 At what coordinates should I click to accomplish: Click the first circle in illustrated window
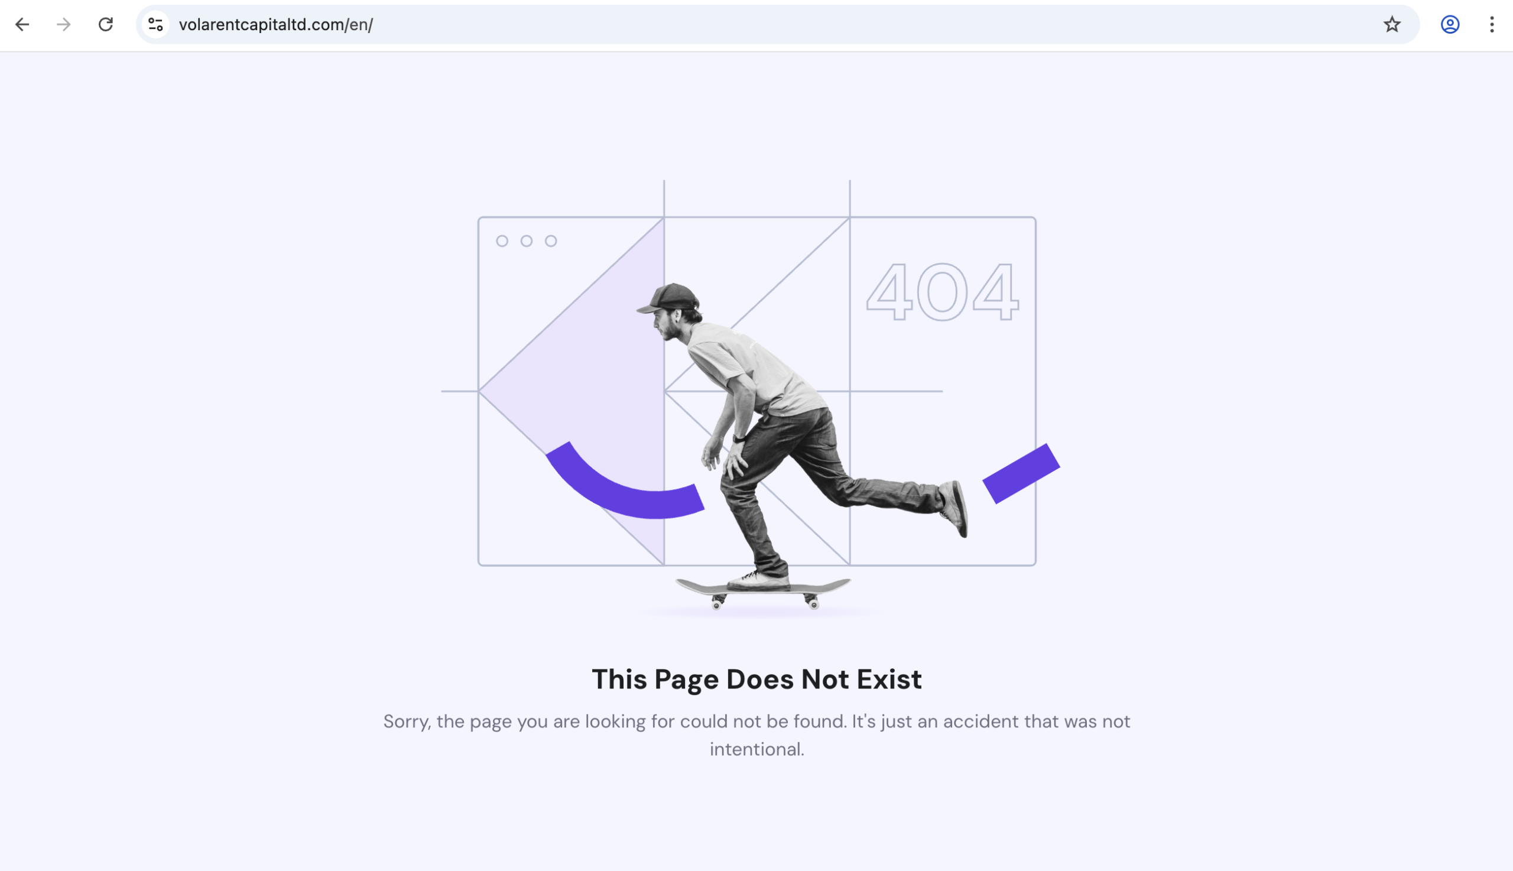pos(502,241)
